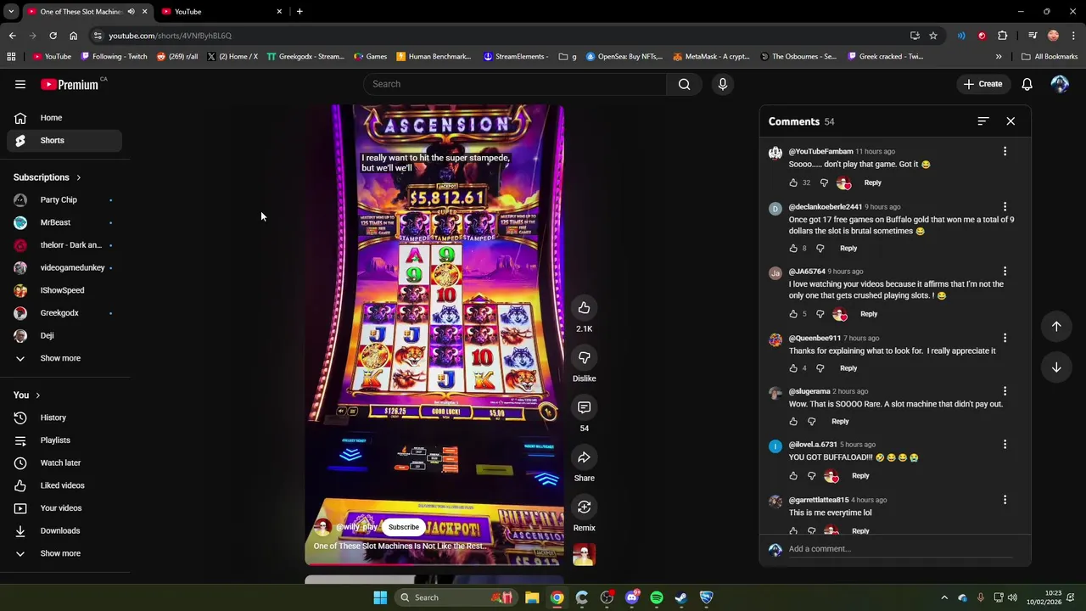
Task: Open Liked videos in the sidebar
Action: point(64,485)
